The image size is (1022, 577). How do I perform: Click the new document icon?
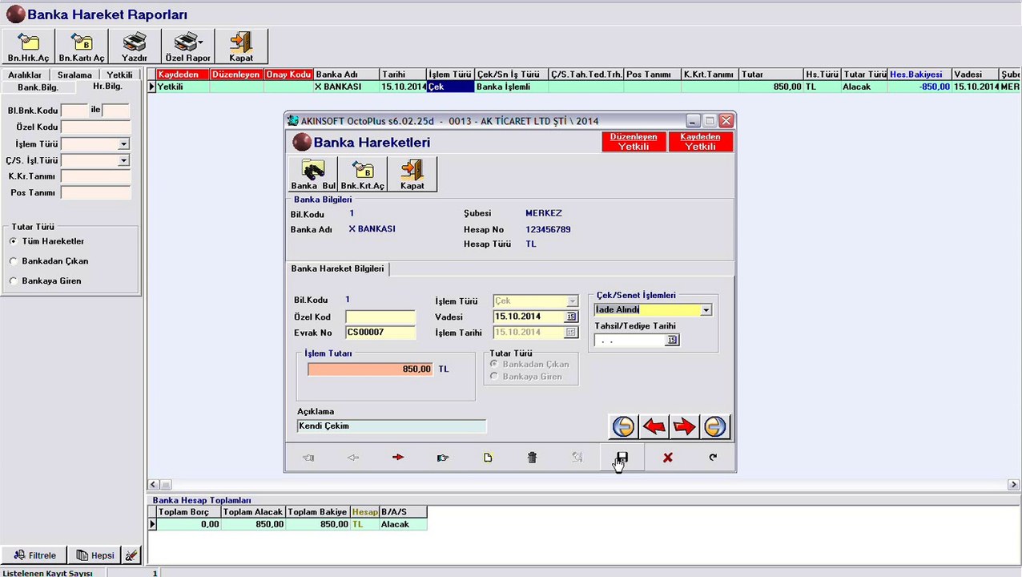point(488,458)
